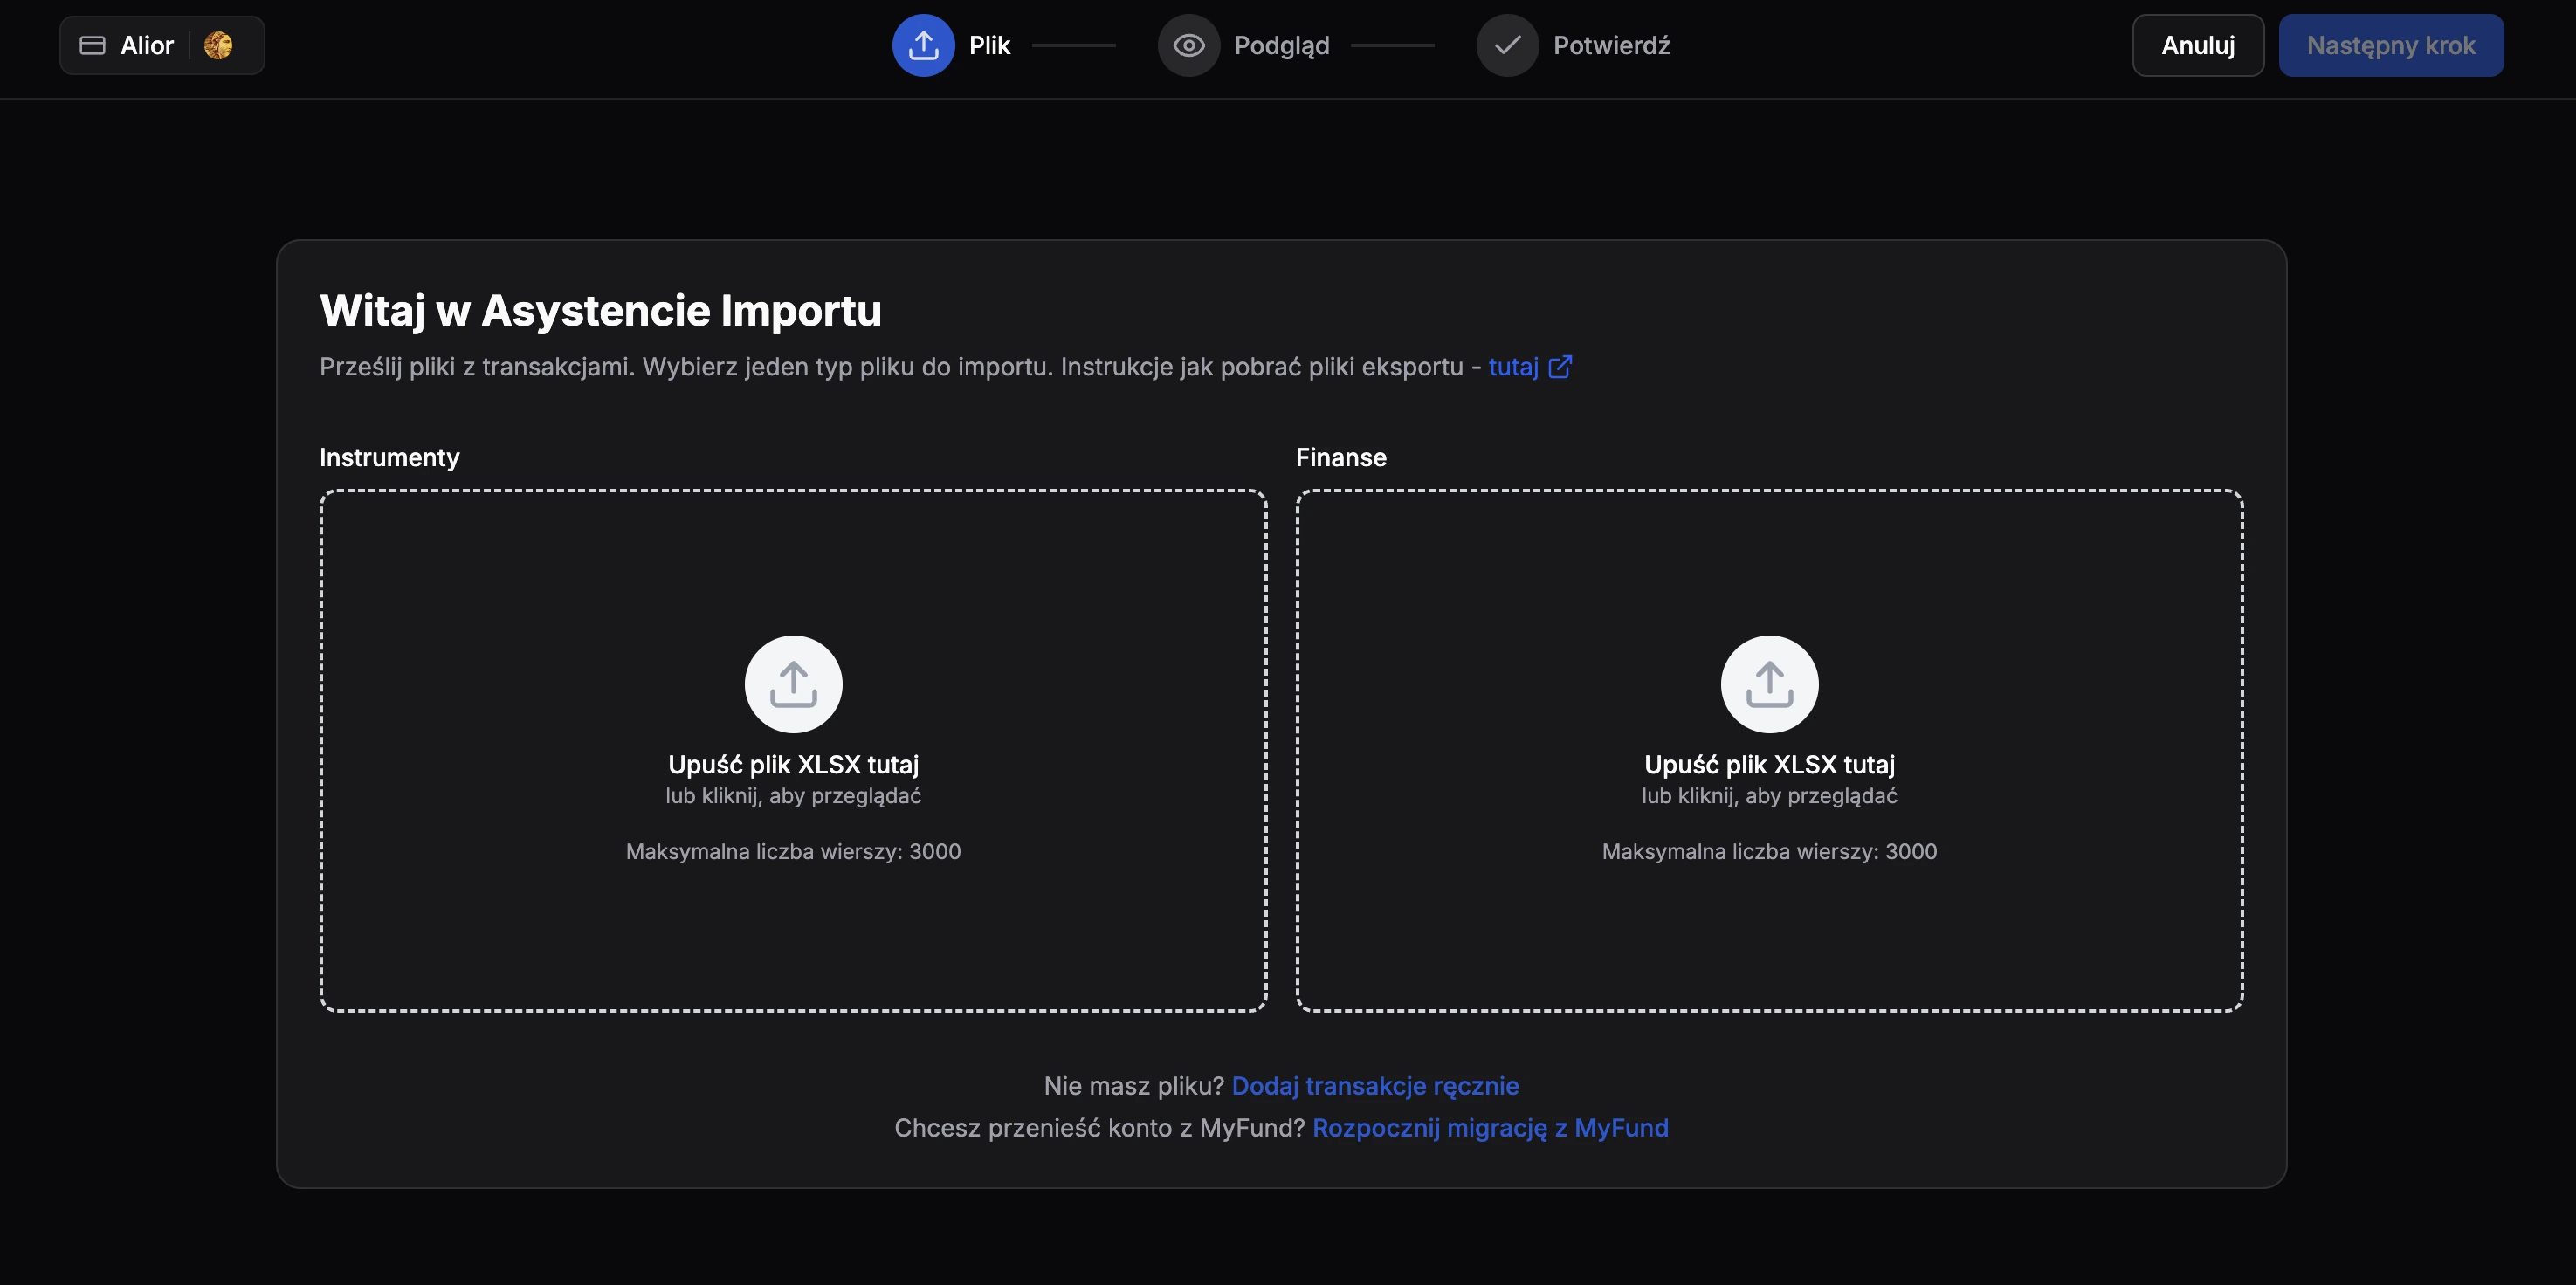Click the external link icon next to tutaj
2576x1285 pixels.
pos(1560,367)
